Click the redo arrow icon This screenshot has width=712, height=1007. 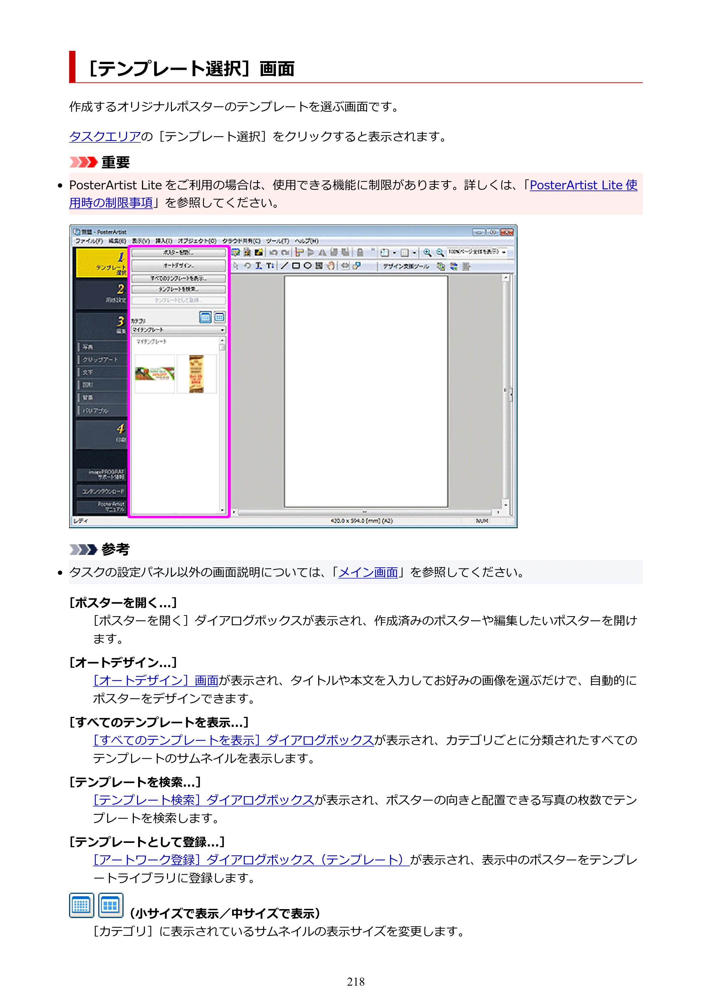[x=285, y=252]
